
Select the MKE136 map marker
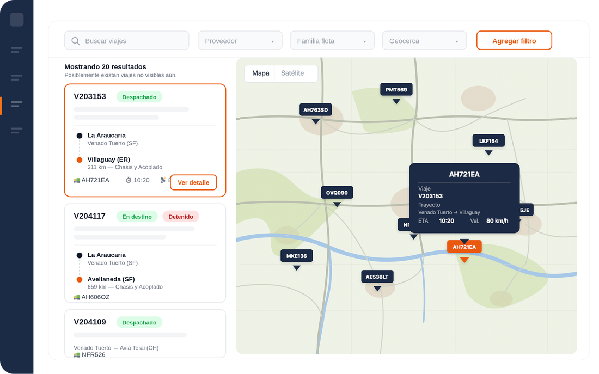pyautogui.click(x=296, y=256)
